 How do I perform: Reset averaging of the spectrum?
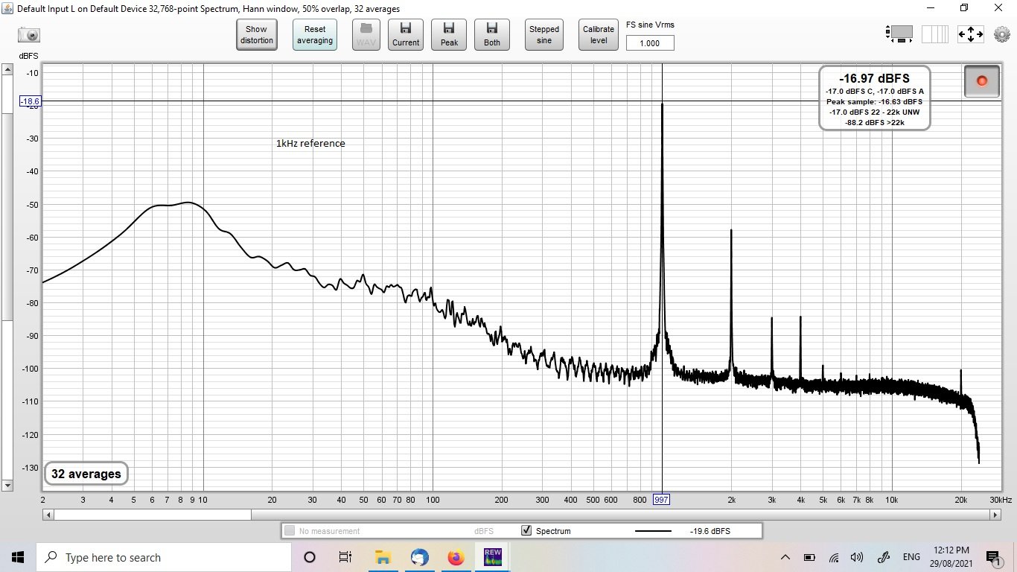[315, 35]
